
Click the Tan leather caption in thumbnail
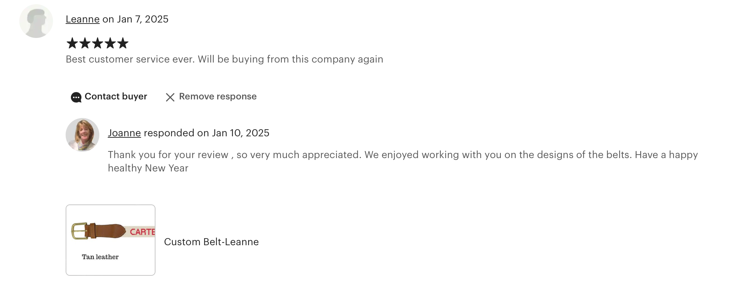(x=100, y=257)
